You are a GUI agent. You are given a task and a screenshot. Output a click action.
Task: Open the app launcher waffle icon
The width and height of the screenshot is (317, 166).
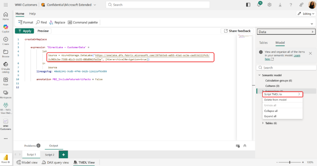6,4
